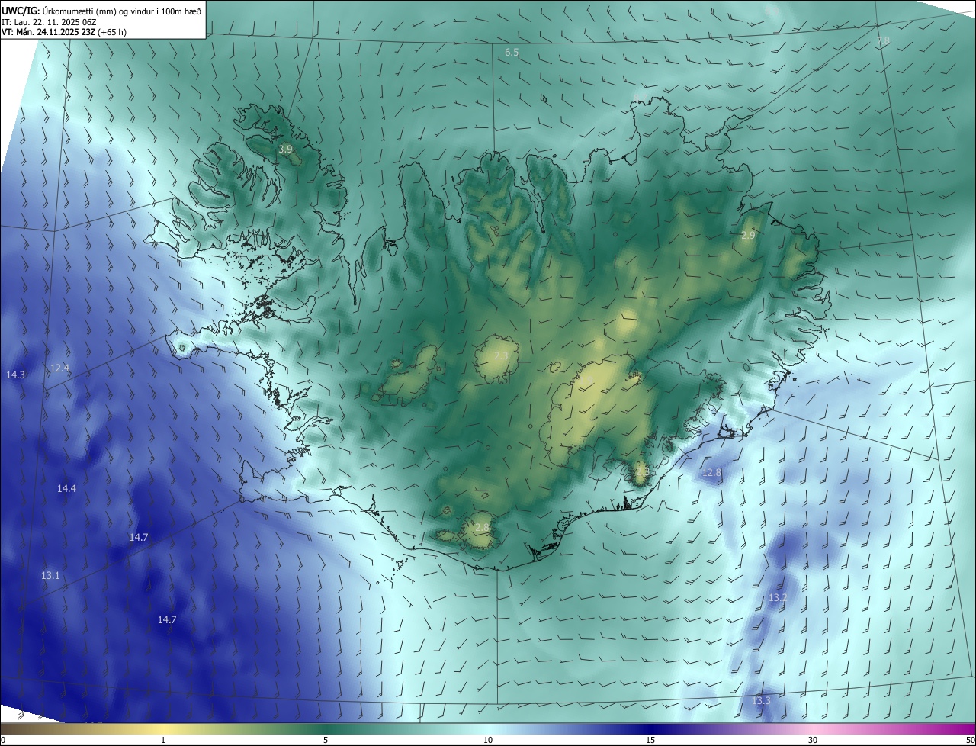This screenshot has width=976, height=746.
Task: Select the 3.9 value in the Westfjords
Action: pyautogui.click(x=285, y=150)
